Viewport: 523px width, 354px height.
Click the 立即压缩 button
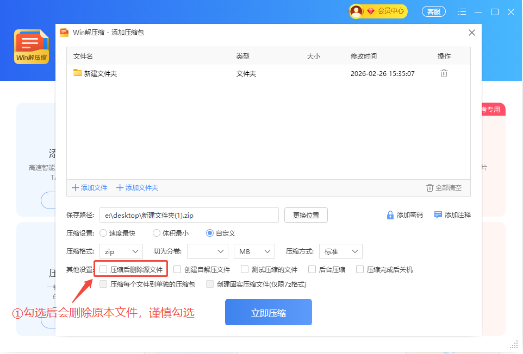268,313
